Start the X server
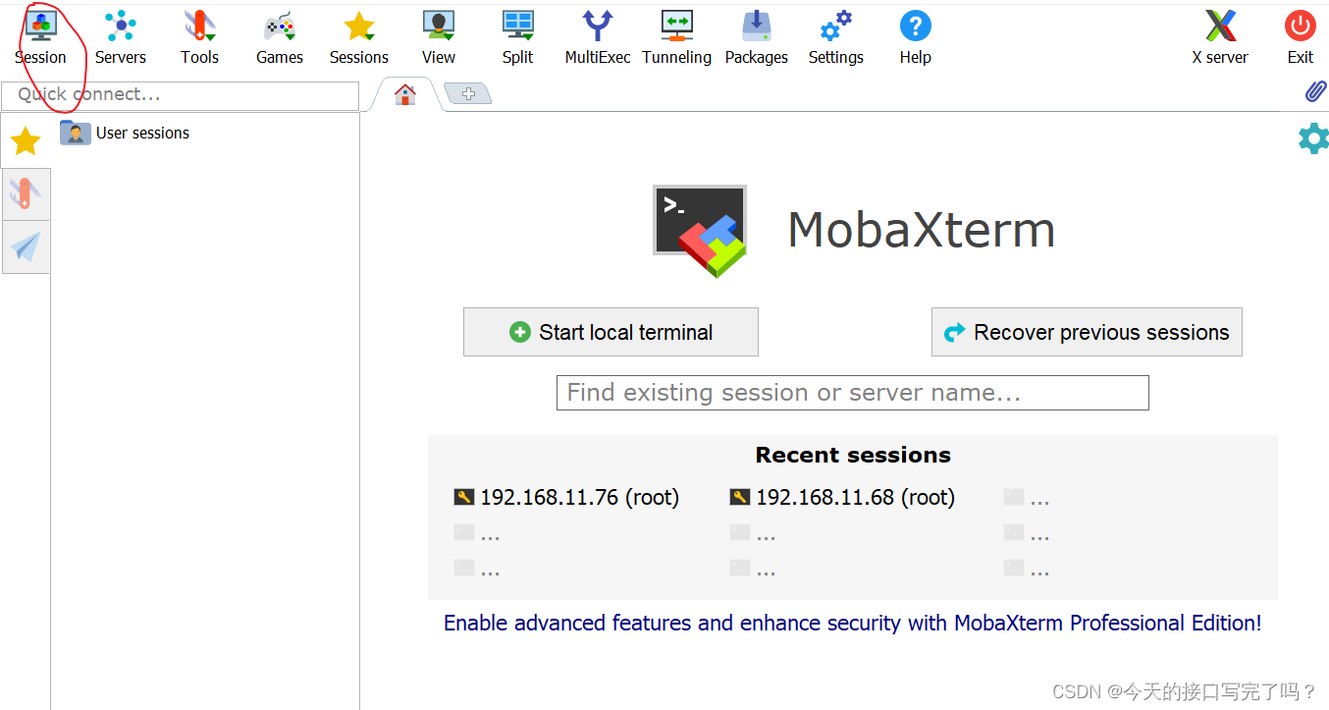 coord(1219,29)
